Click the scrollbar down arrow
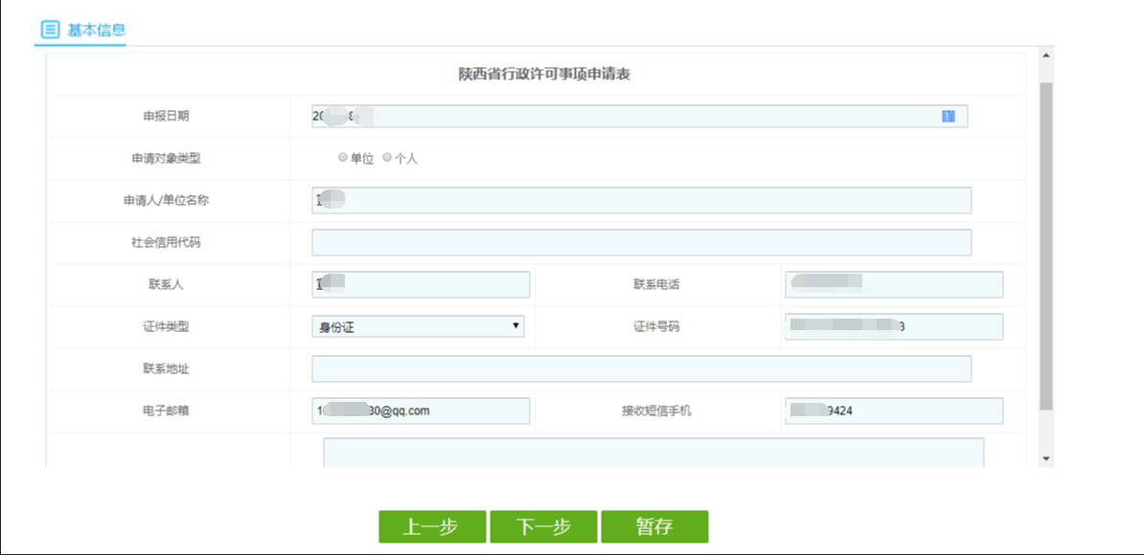Viewport: 1144px width, 555px height. tap(1045, 459)
